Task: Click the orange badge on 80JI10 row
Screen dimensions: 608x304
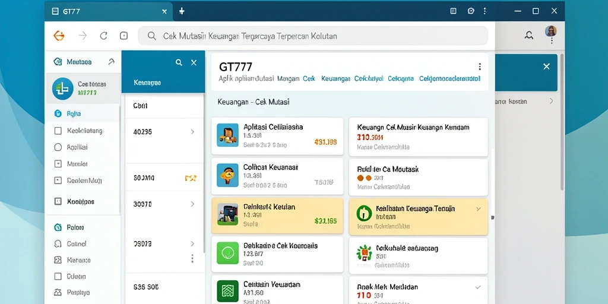Action: click(191, 178)
